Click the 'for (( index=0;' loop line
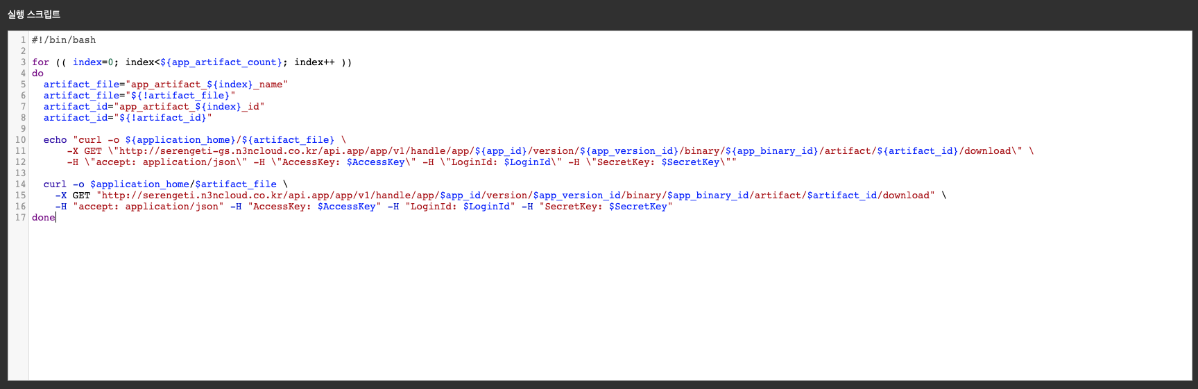 point(191,62)
